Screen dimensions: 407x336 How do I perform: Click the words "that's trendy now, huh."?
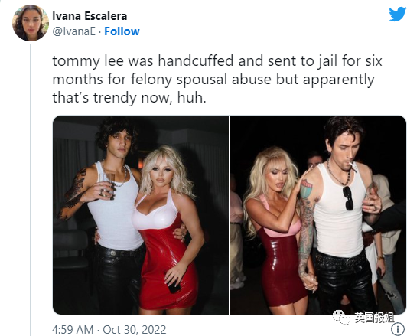coord(129,98)
